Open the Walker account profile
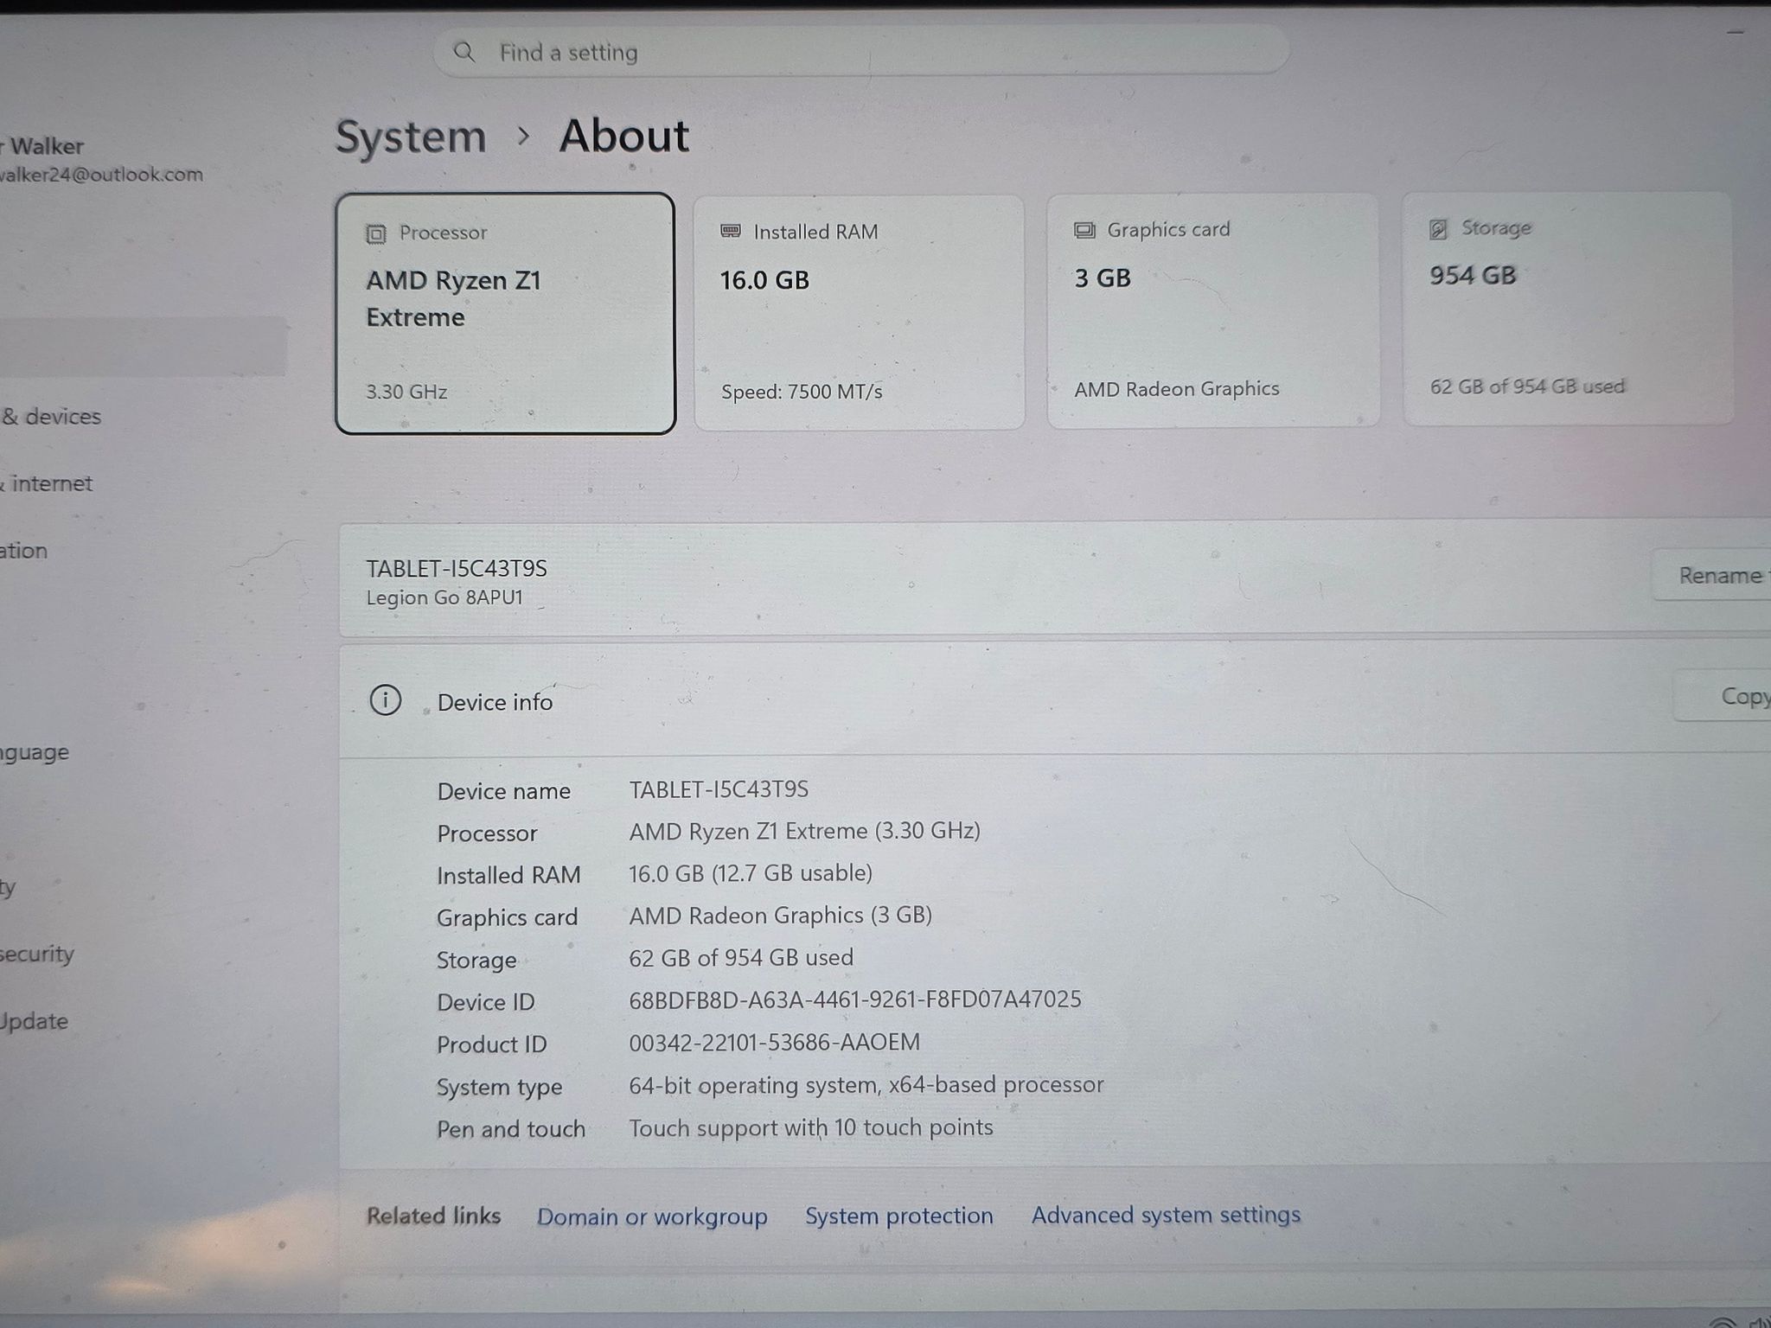The height and width of the screenshot is (1328, 1771). (x=101, y=160)
